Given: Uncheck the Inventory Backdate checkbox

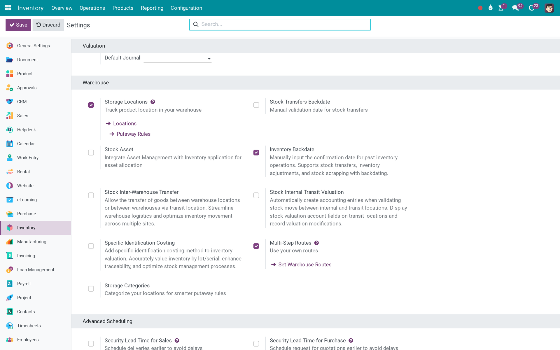Looking at the screenshot, I should pos(256,153).
